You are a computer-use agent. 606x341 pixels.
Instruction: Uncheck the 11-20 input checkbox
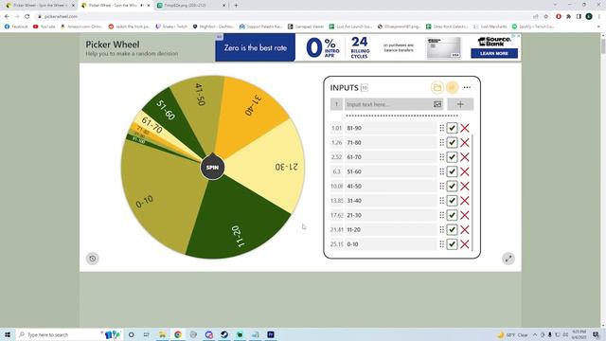452,229
